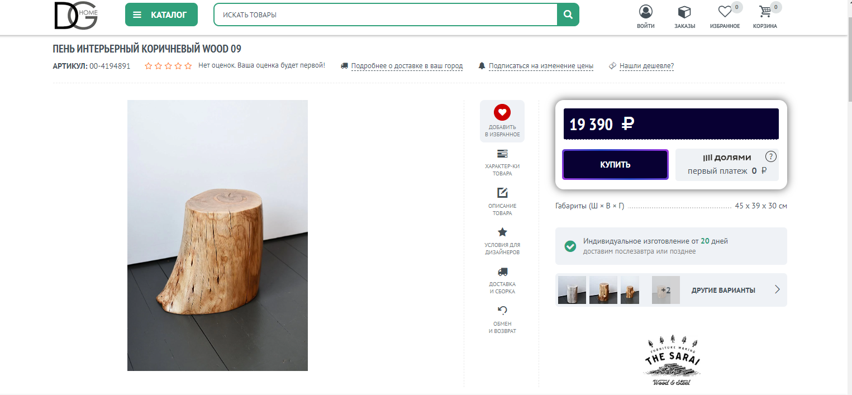Open favorites heart icon in header
Image resolution: width=852 pixels, height=395 pixels.
tap(725, 12)
